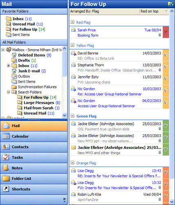This screenshot has height=205, width=175.
Task: Toggle flag on Nic Gordon message dated 06/03/2003
Action: pyautogui.click(x=166, y=102)
